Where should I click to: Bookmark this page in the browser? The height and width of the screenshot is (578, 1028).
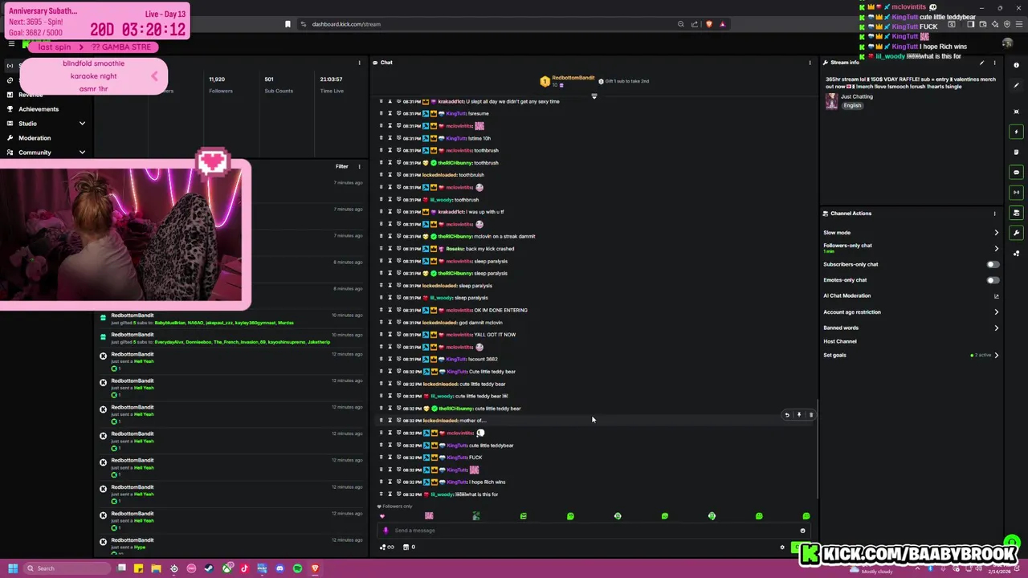pos(288,24)
